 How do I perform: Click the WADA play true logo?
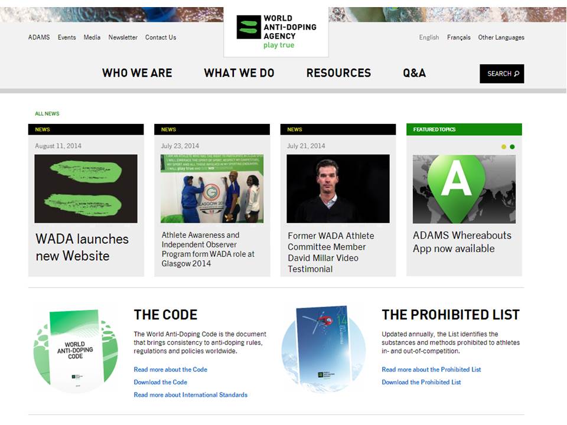pos(276,28)
